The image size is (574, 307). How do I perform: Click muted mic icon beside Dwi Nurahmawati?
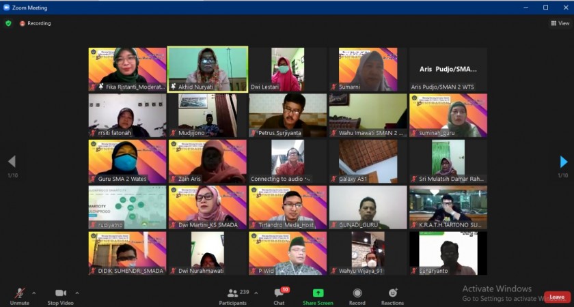click(x=173, y=272)
